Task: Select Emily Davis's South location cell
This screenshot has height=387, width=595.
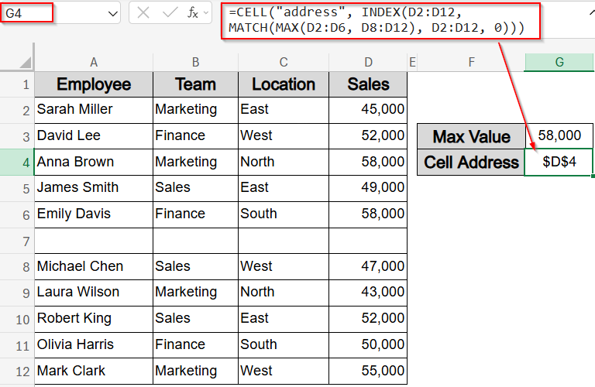Action: (x=284, y=214)
